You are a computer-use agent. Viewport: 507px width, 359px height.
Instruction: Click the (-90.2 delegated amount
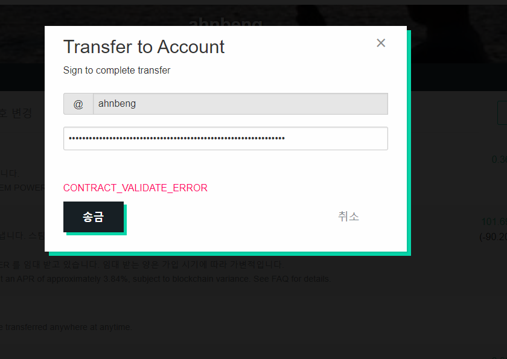pyautogui.click(x=493, y=237)
